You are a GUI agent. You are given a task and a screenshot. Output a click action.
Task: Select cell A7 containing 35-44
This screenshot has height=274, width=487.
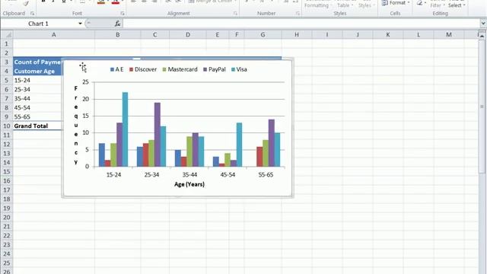click(x=37, y=98)
